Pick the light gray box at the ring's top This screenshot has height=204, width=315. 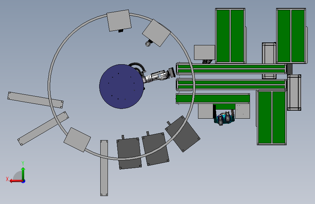[119, 20]
